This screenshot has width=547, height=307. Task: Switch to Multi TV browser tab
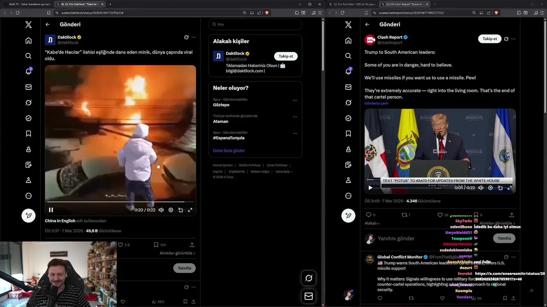click(27, 4)
